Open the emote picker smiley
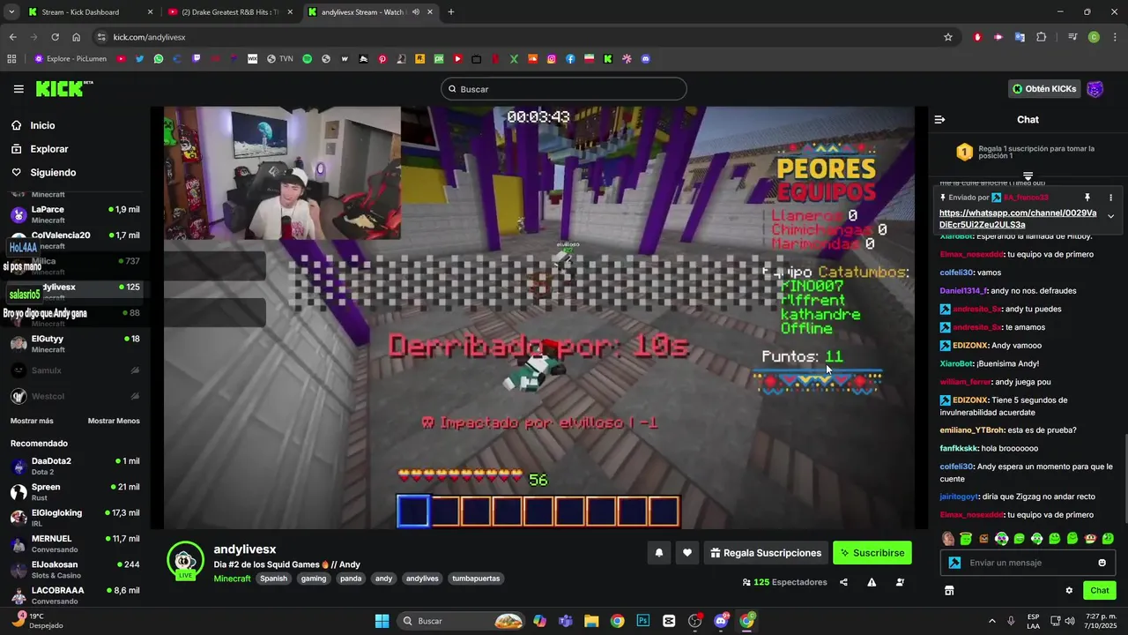This screenshot has width=1128, height=635. (1102, 563)
